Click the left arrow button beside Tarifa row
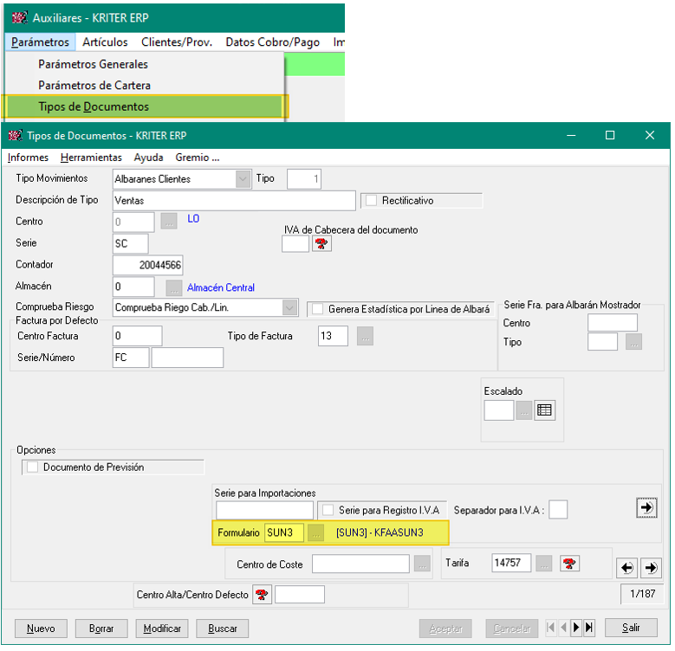Image resolution: width=675 pixels, height=651 pixels. (x=626, y=568)
